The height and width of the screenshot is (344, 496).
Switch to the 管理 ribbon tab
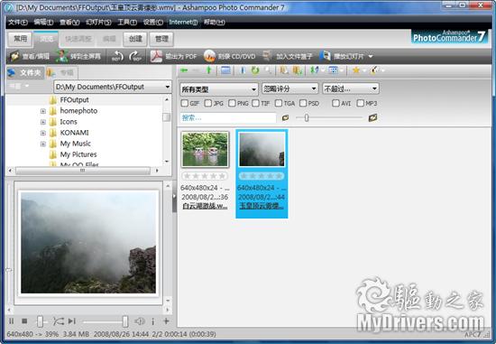[x=161, y=39]
